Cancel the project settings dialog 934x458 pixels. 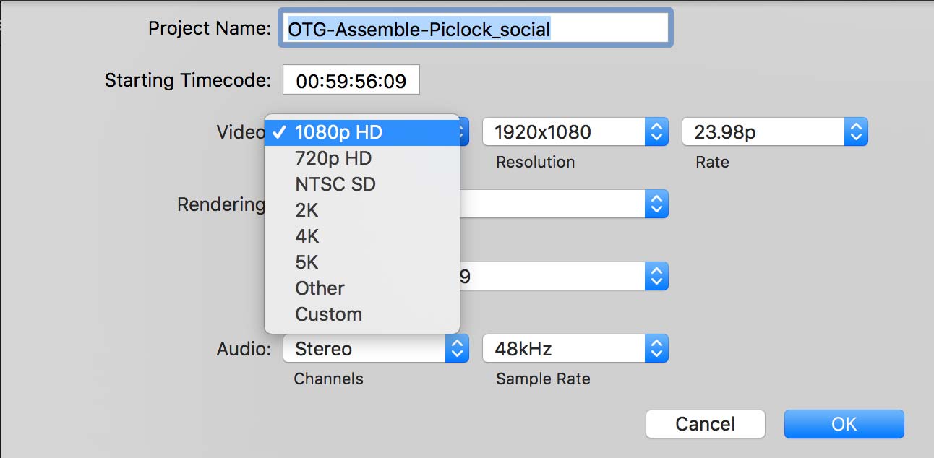[705, 424]
